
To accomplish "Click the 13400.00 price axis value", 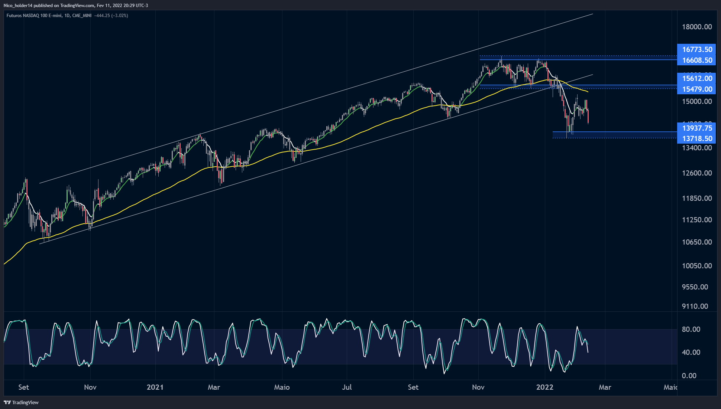I will [x=697, y=148].
